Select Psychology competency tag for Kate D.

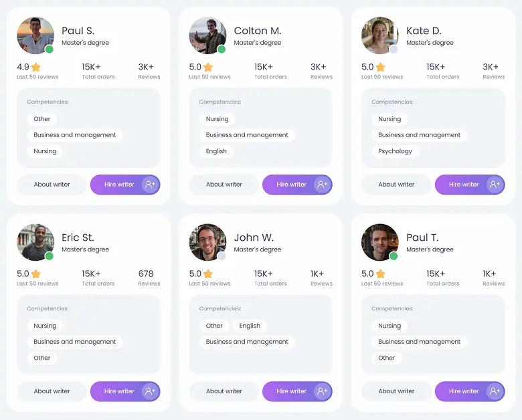click(395, 151)
